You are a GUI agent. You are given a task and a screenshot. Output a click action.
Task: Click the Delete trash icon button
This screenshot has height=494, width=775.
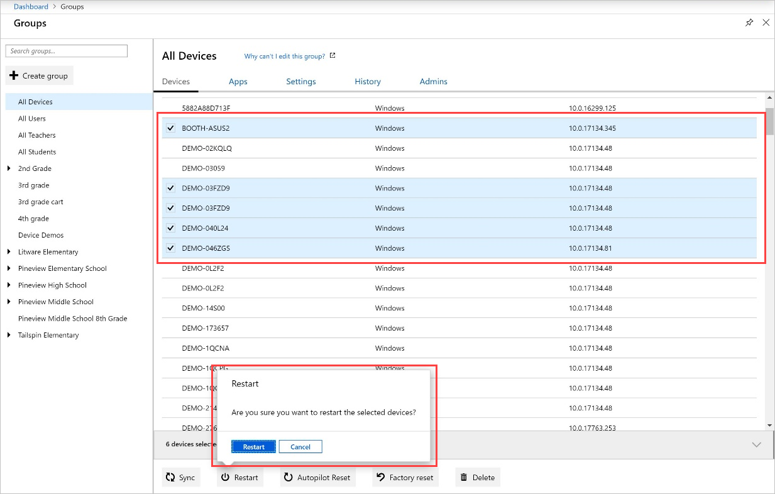464,478
